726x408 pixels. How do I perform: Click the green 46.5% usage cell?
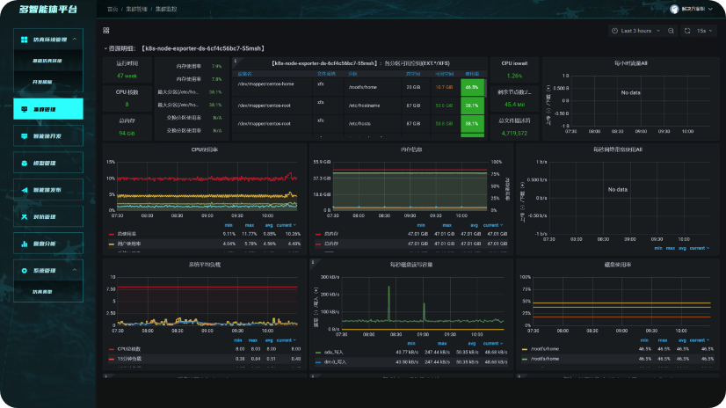coord(472,87)
